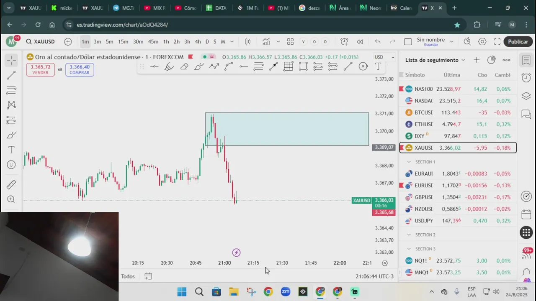The height and width of the screenshot is (301, 536).
Task: Select the crosshair cursor tool
Action: [x=11, y=61]
